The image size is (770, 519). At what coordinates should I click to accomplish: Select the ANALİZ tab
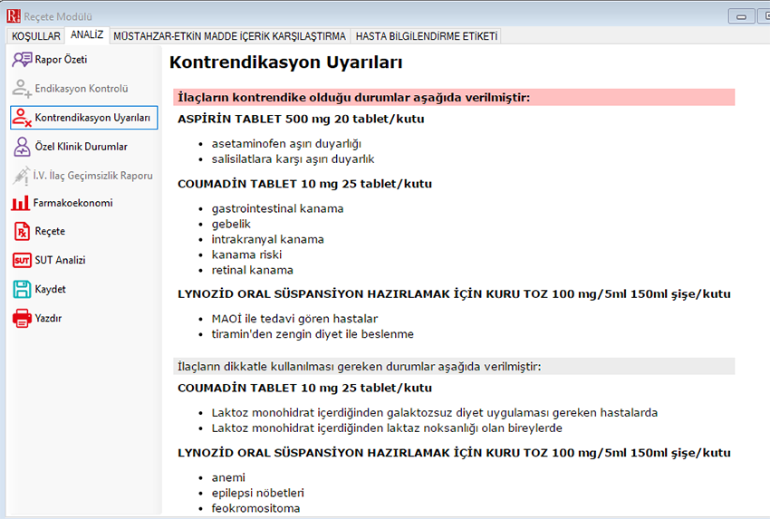pos(87,35)
